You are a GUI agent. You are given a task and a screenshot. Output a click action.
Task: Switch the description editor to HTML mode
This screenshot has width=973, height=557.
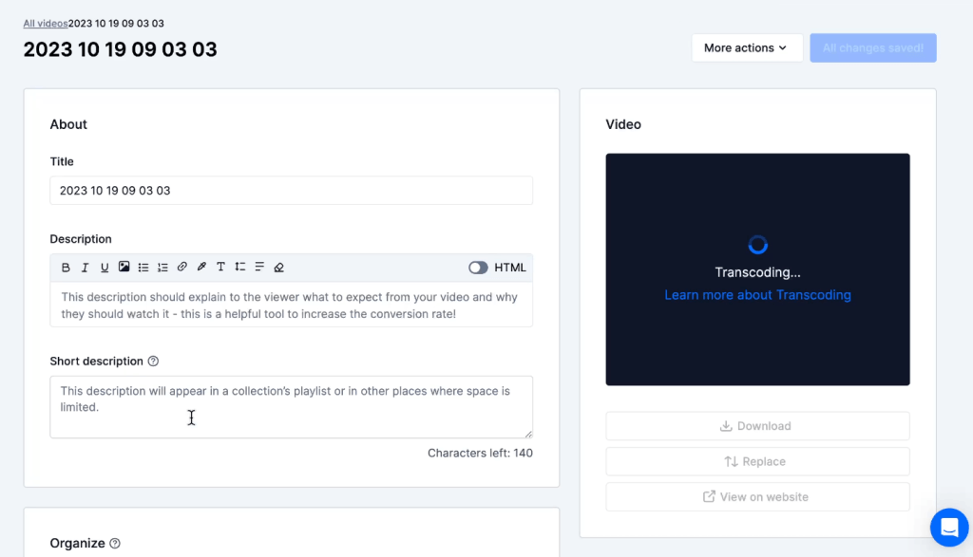pyautogui.click(x=478, y=267)
